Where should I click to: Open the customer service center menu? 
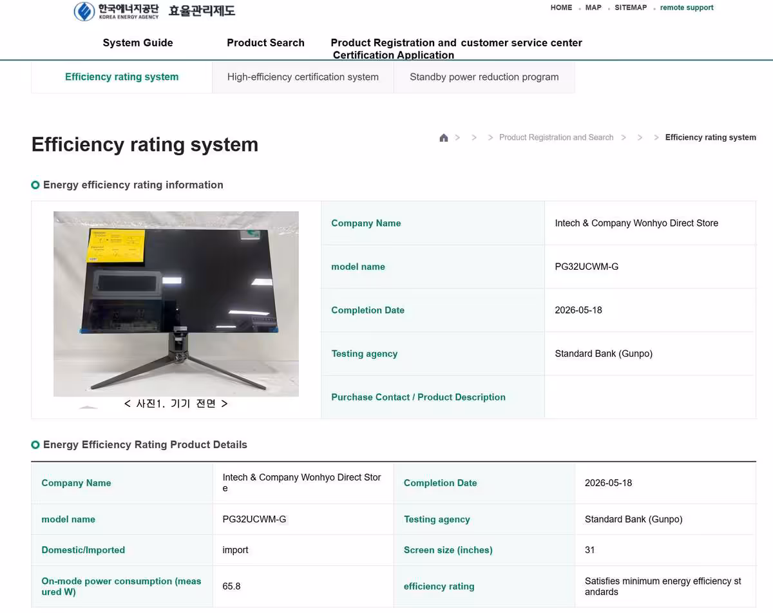pos(521,43)
